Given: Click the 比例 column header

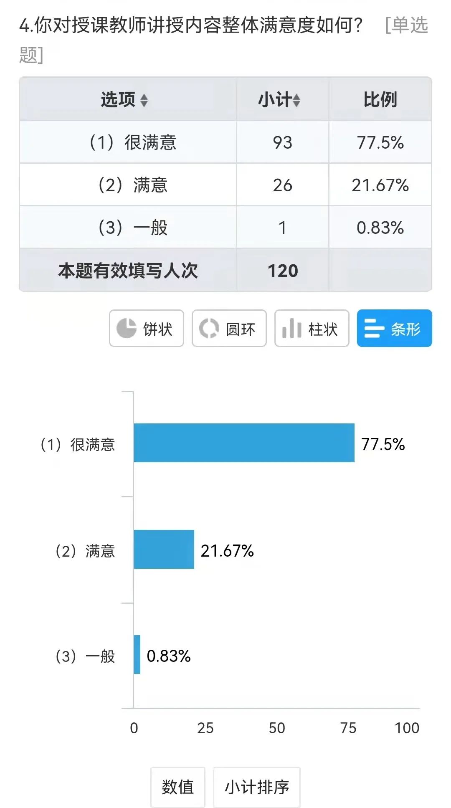Looking at the screenshot, I should (x=380, y=100).
